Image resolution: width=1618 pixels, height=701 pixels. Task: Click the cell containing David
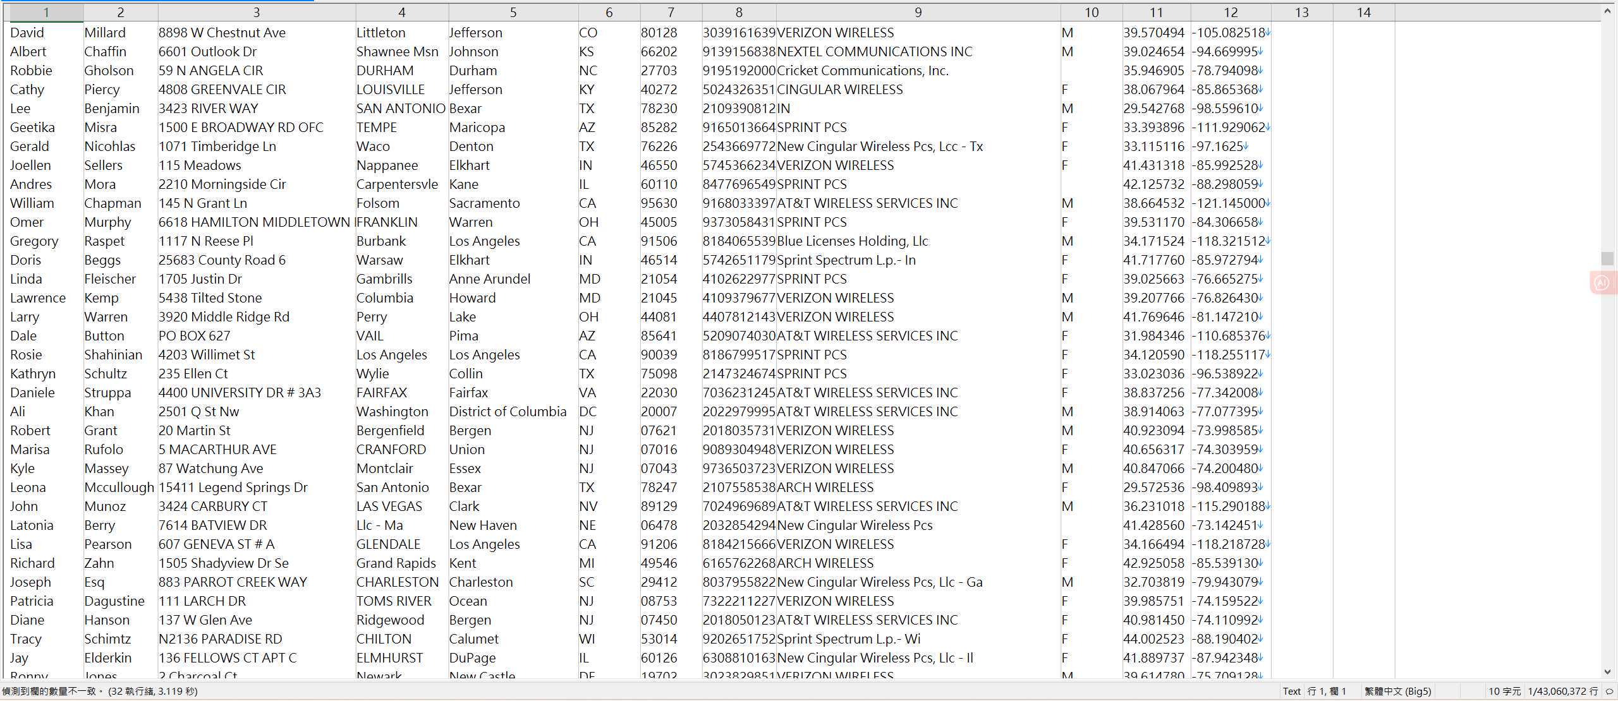(27, 33)
